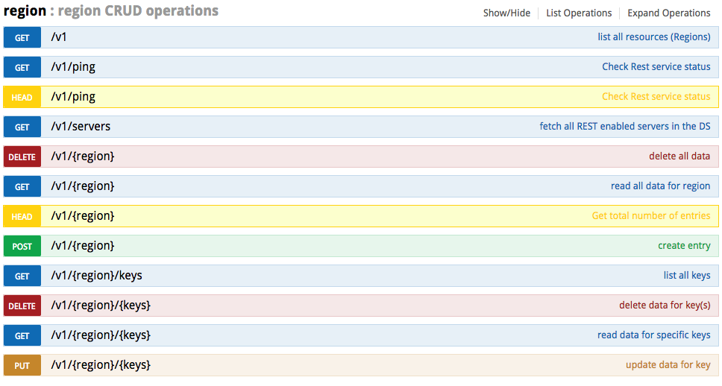Click the HEAD badge for /v1/{region}
This screenshot has width=722, height=386.
pos(22,216)
